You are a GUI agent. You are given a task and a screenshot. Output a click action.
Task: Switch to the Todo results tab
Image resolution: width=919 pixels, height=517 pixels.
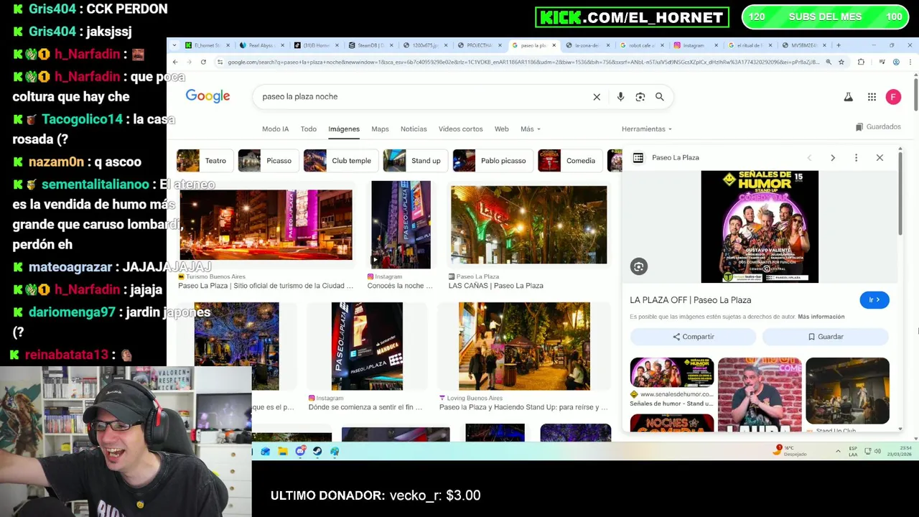tap(309, 129)
